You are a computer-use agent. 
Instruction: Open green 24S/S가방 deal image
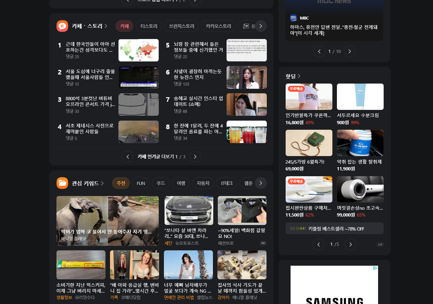tap(309, 143)
